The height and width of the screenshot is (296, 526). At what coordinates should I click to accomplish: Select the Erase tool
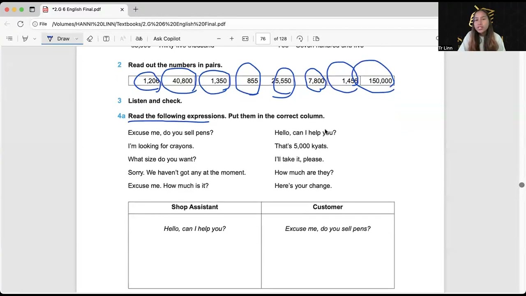[90, 39]
